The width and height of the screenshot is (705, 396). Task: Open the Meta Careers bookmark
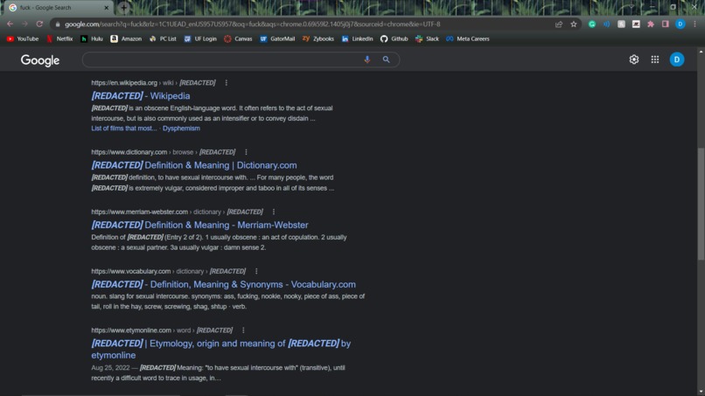tap(468, 39)
